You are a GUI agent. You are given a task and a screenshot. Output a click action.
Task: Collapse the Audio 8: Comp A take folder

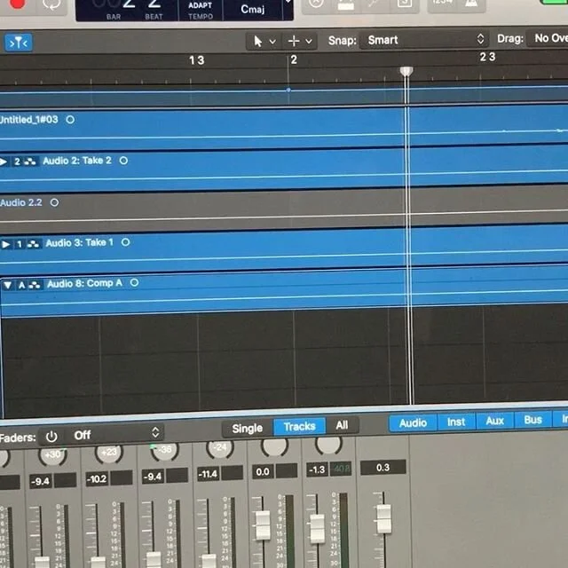point(7,286)
